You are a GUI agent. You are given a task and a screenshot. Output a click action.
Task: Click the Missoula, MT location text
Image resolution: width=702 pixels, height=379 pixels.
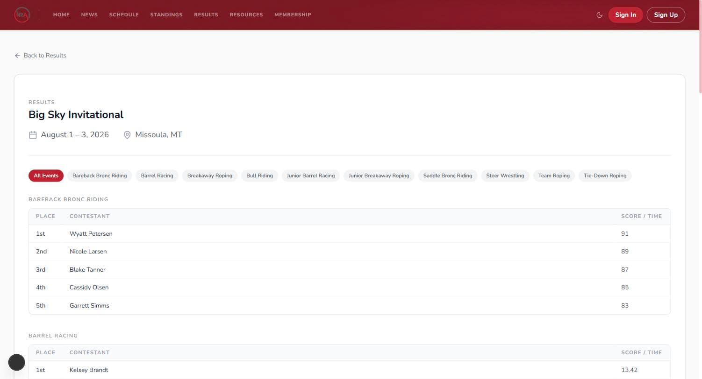pyautogui.click(x=158, y=135)
